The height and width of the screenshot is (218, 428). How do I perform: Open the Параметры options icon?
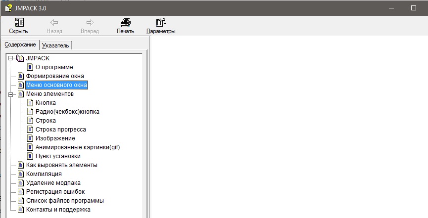pyautogui.click(x=161, y=22)
